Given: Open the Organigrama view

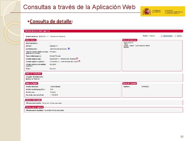Looking at the screenshot, I should 167,36.
